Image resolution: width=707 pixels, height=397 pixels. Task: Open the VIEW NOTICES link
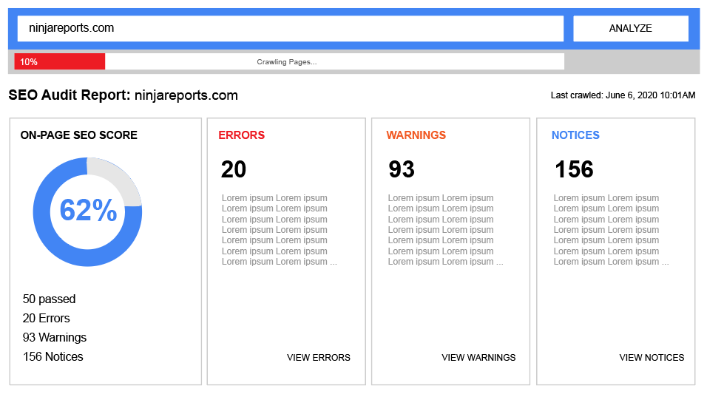(x=652, y=357)
